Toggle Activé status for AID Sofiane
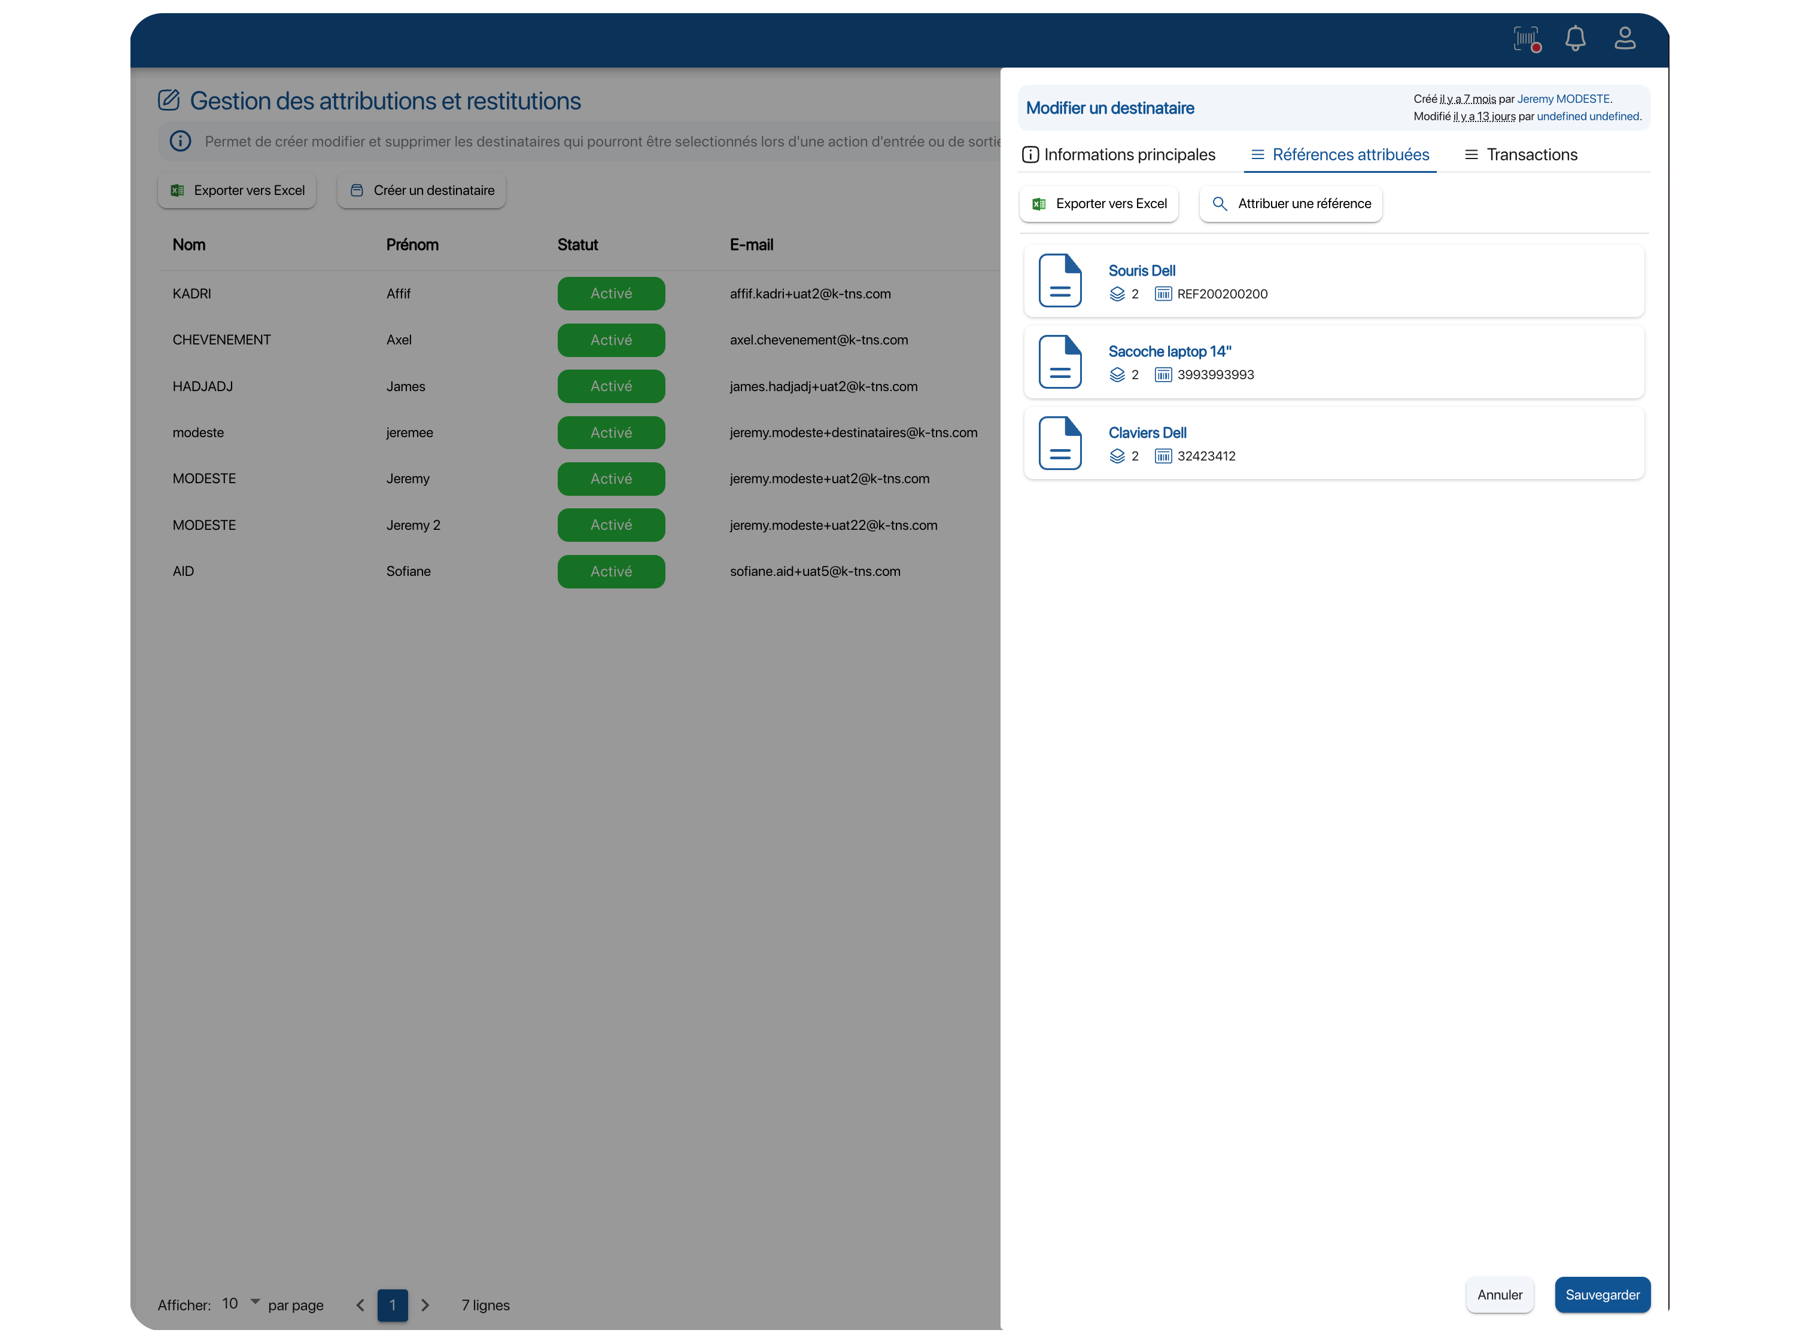 (609, 571)
